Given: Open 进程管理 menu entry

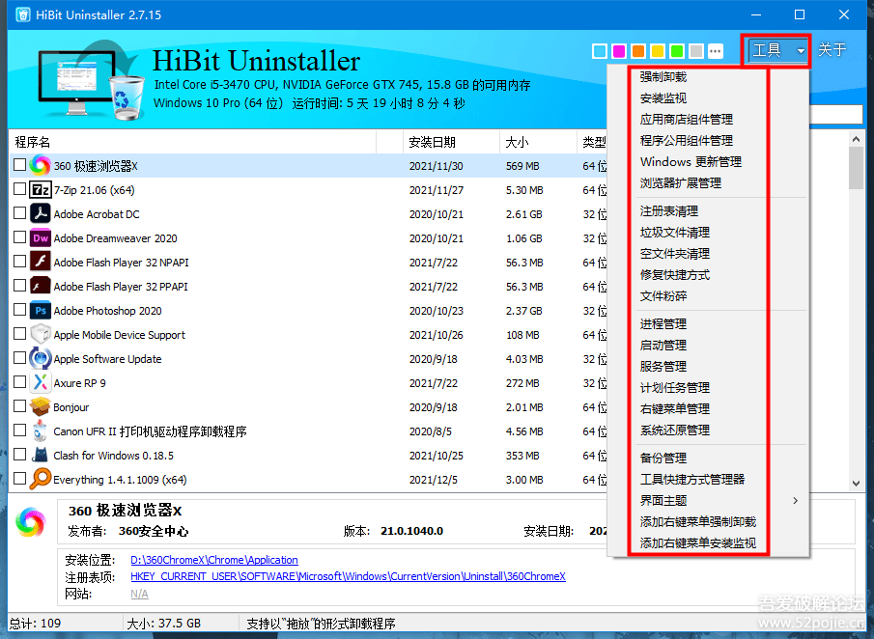Looking at the screenshot, I should (663, 323).
